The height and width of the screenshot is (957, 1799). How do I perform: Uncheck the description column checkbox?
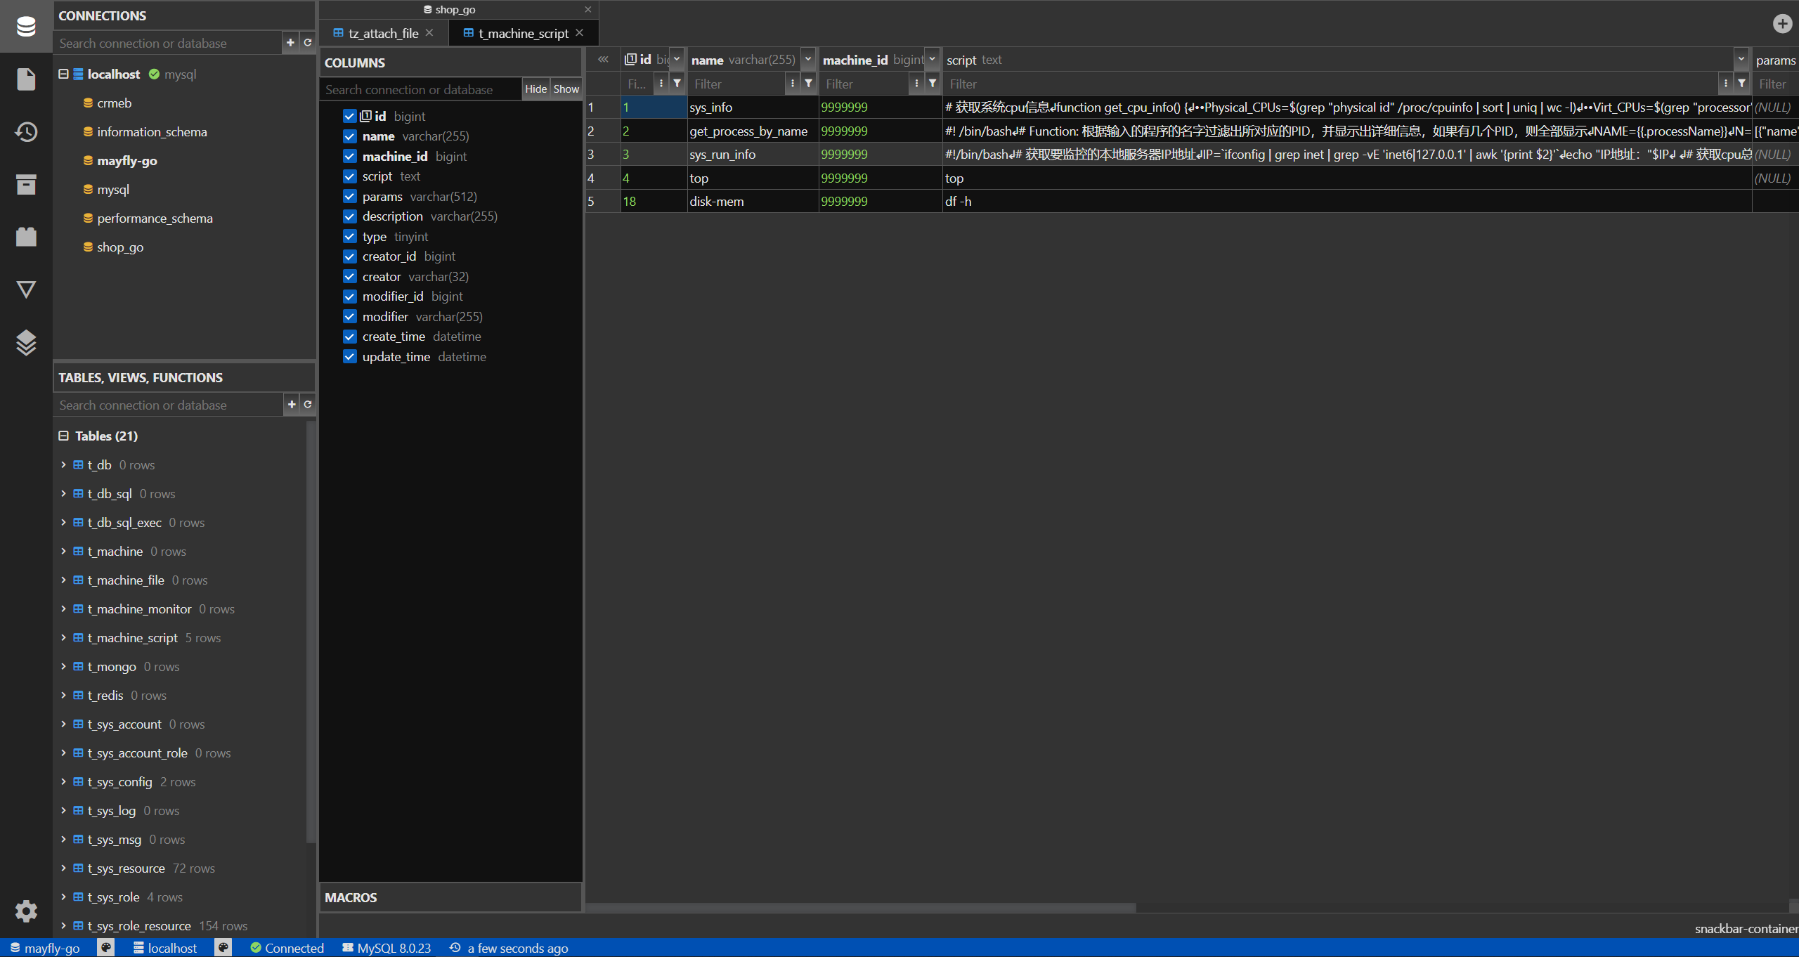pos(350,216)
